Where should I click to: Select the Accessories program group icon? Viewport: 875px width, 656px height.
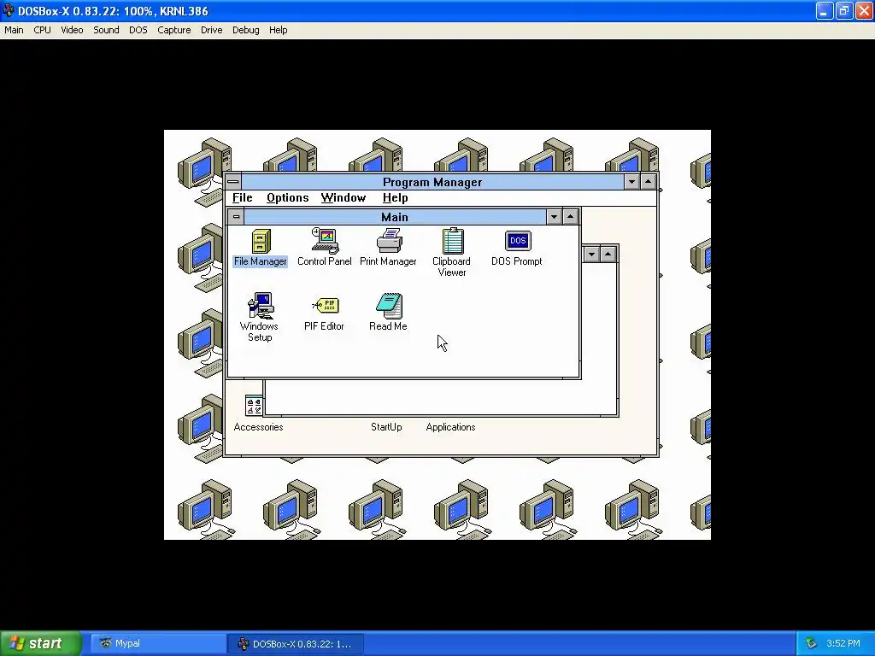254,405
